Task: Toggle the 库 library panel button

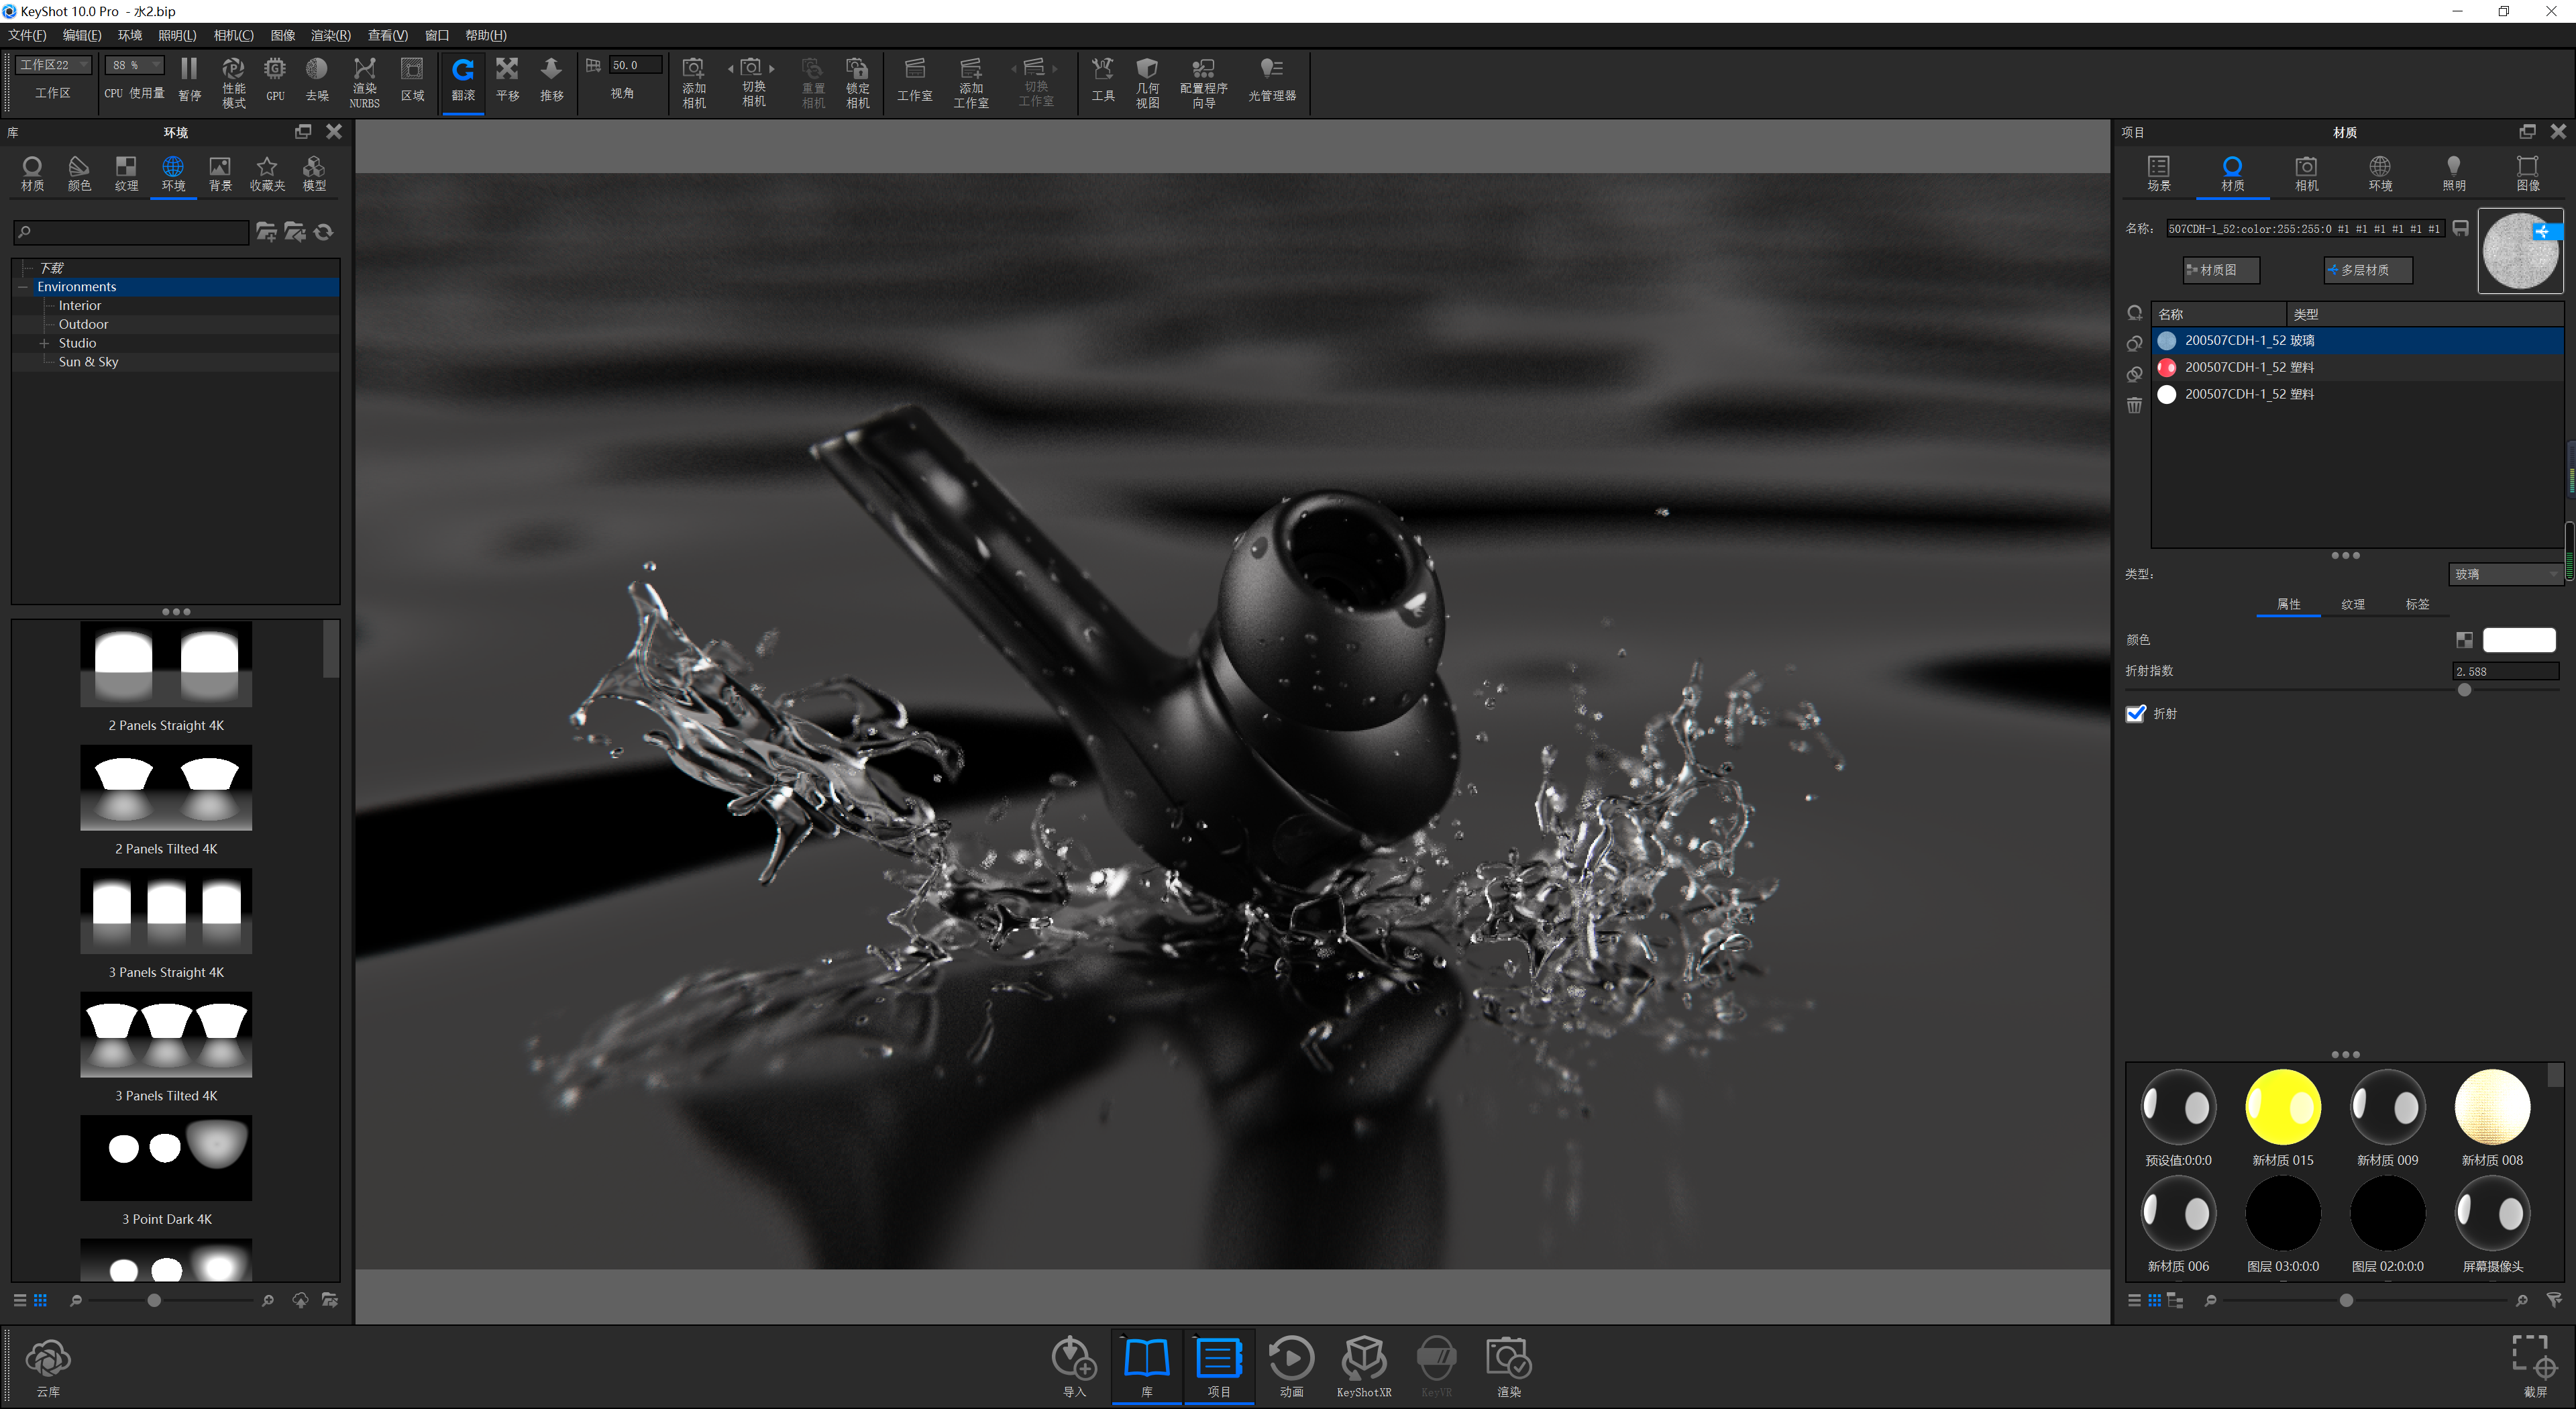Action: pos(1146,1367)
